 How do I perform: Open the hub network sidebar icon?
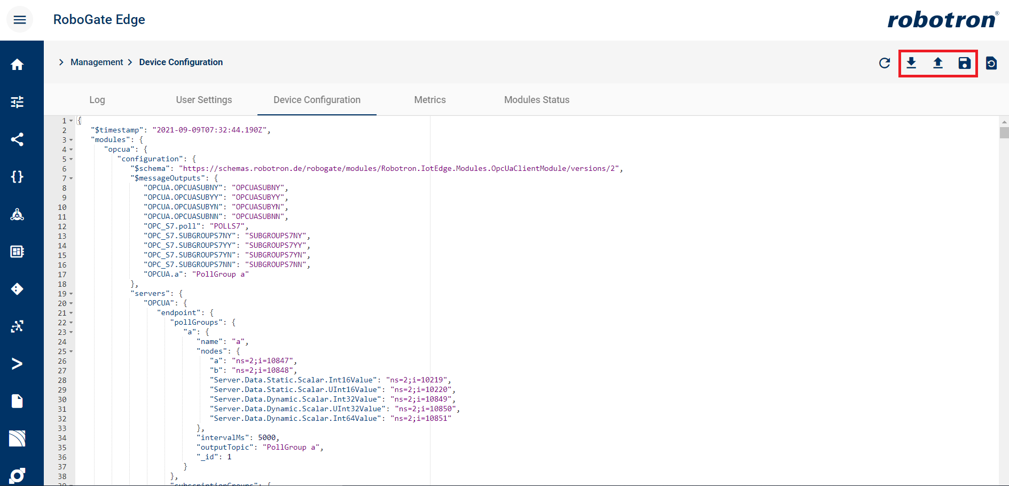[x=17, y=214]
